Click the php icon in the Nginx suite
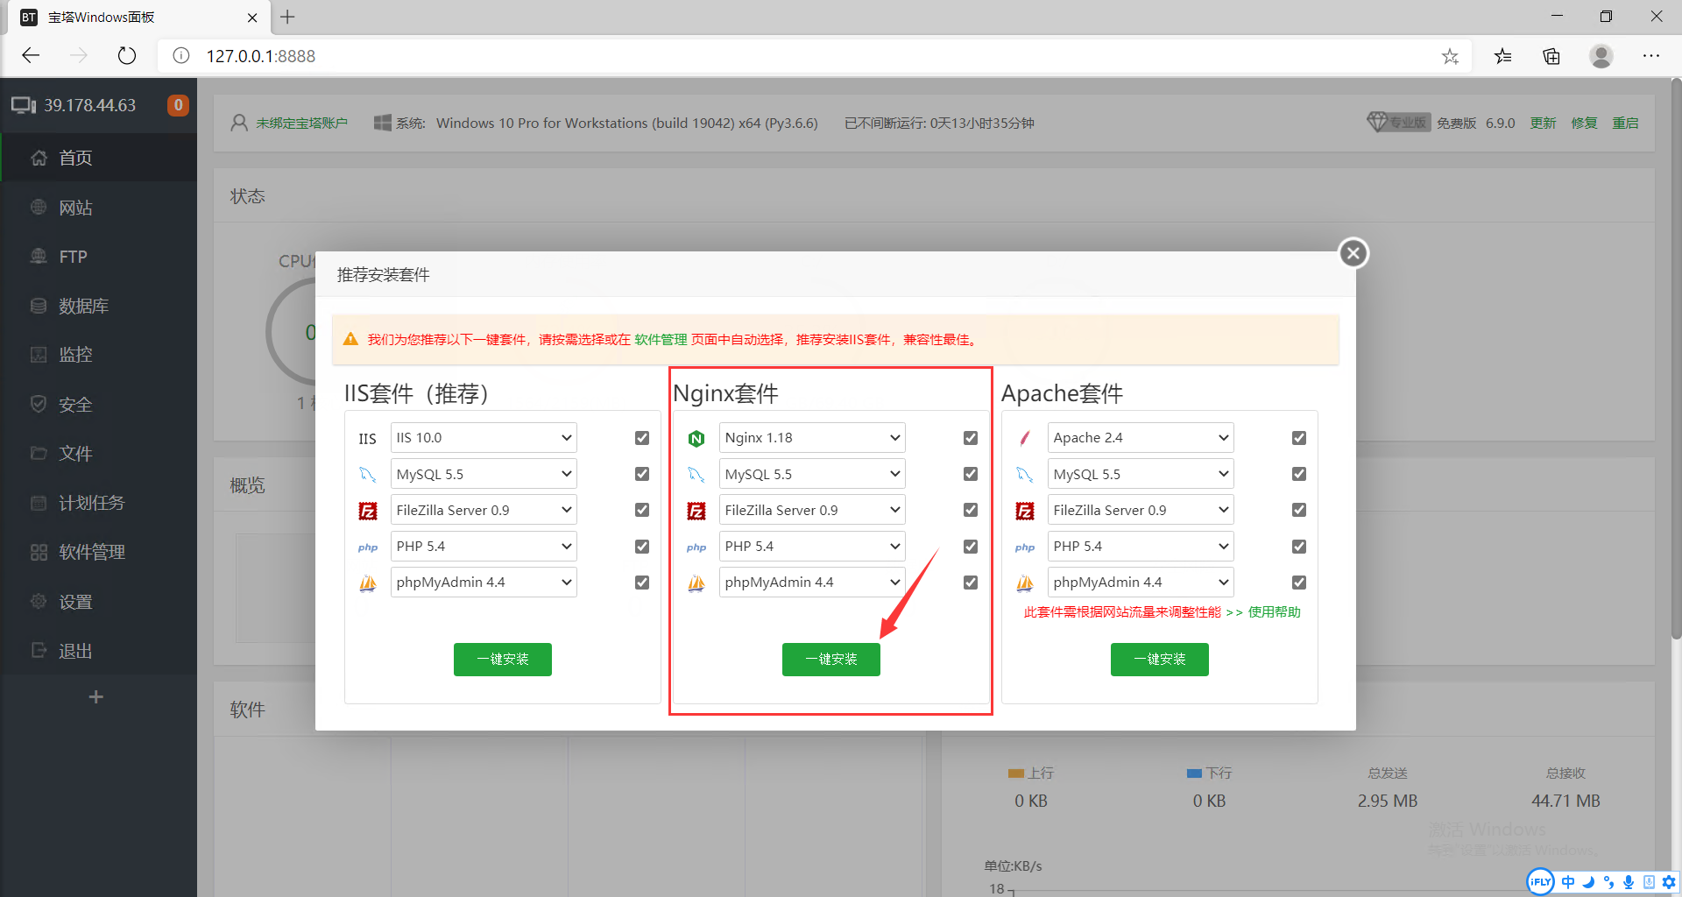 tap(696, 547)
